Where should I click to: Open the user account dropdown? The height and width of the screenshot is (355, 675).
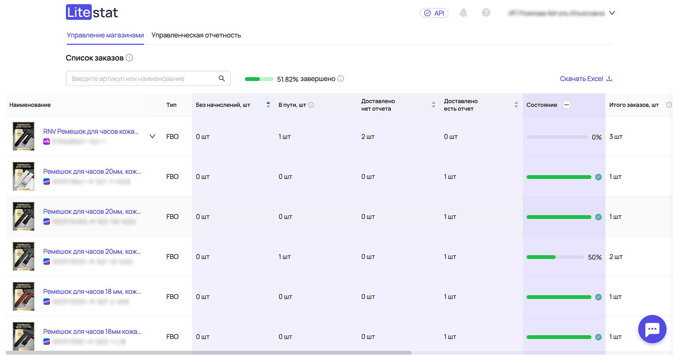(x=612, y=13)
